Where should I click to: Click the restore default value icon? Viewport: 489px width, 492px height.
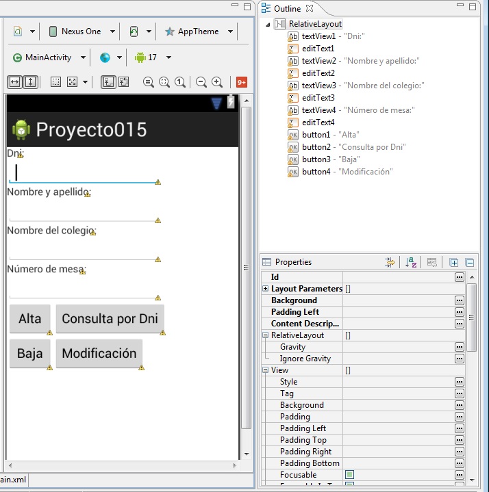[432, 262]
